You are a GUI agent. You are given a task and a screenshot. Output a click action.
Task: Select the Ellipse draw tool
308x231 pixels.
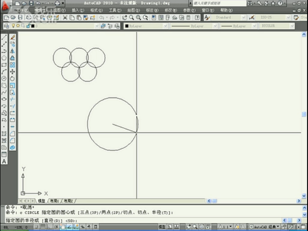pyautogui.click(x=4, y=99)
